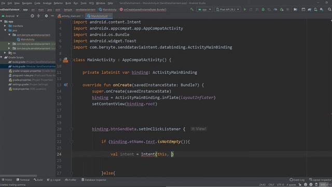The width and height of the screenshot is (332, 187).
Task: Open the File menu
Action: [x=3, y=3]
